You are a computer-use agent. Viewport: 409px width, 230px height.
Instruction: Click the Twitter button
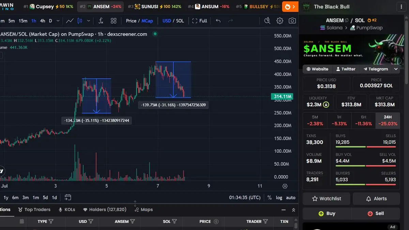(346, 69)
